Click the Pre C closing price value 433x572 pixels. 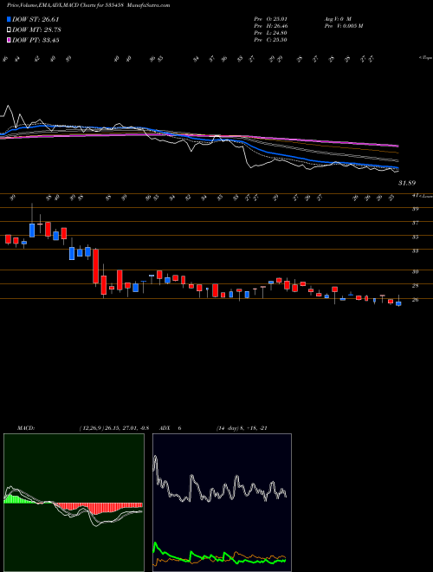coord(271,40)
